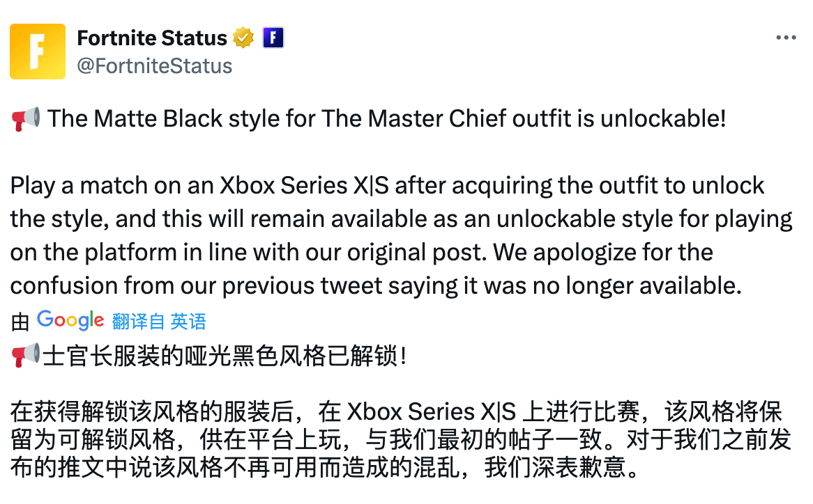Click the megaphone emoji in the Chinese translation
Image resolution: width=813 pixels, height=504 pixels.
[25, 356]
